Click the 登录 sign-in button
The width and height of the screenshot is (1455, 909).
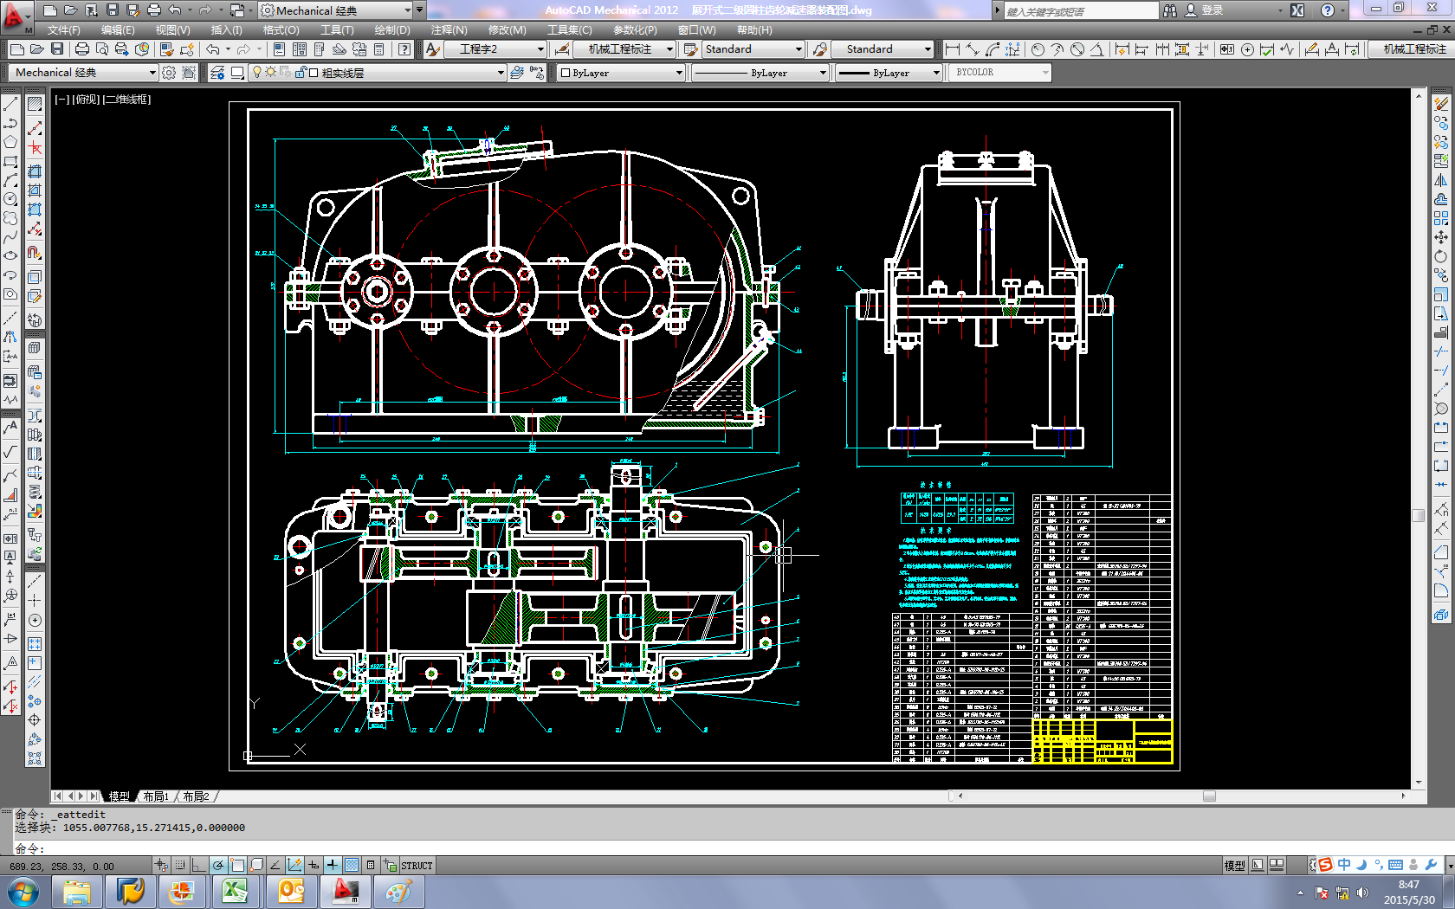pos(1212,10)
